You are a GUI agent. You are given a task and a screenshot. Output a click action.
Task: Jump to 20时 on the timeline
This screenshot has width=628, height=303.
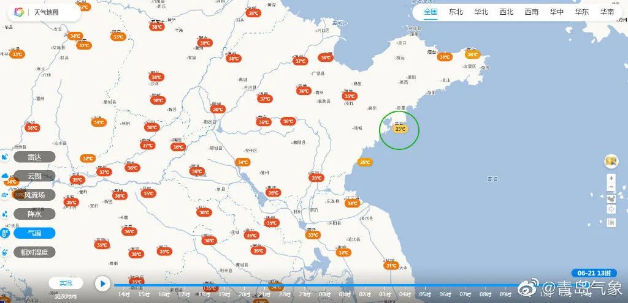(x=244, y=294)
